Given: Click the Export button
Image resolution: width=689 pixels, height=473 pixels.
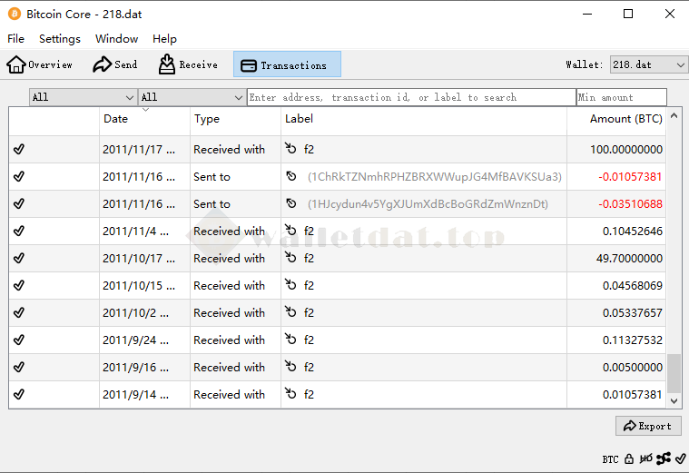Looking at the screenshot, I should pyautogui.click(x=647, y=426).
